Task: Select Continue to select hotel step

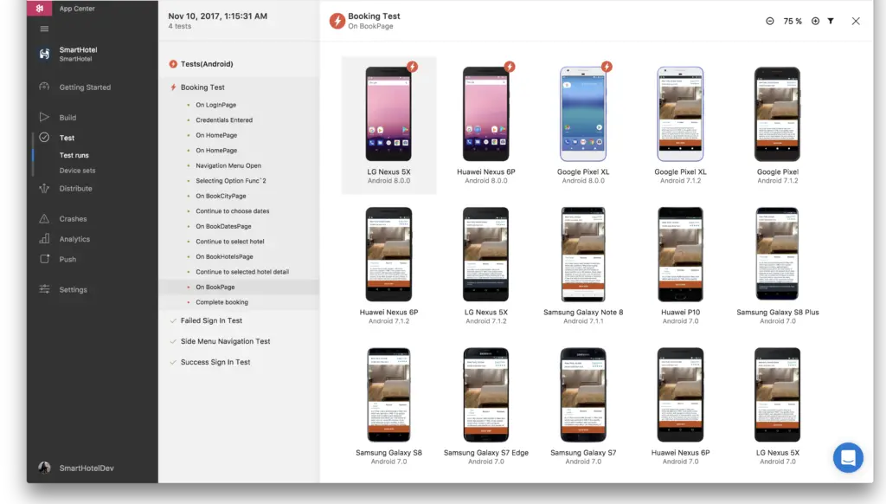Action: coord(230,242)
